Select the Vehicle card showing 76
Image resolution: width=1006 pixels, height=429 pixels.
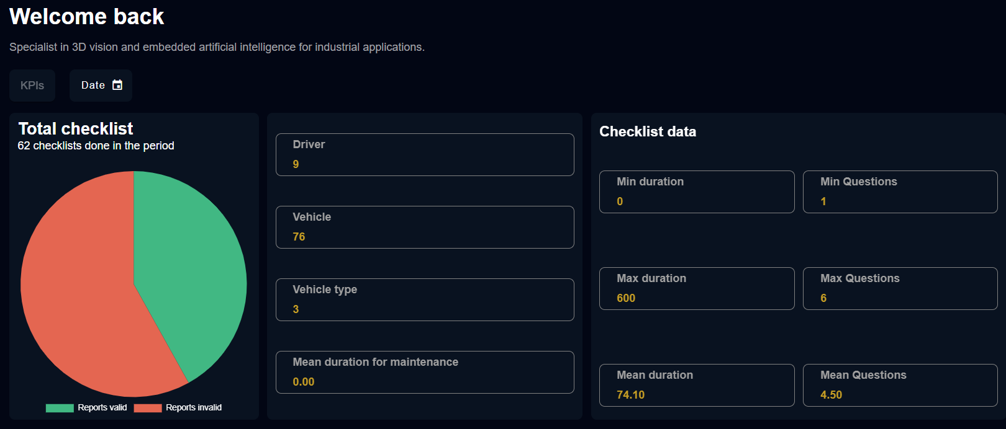pyautogui.click(x=425, y=227)
